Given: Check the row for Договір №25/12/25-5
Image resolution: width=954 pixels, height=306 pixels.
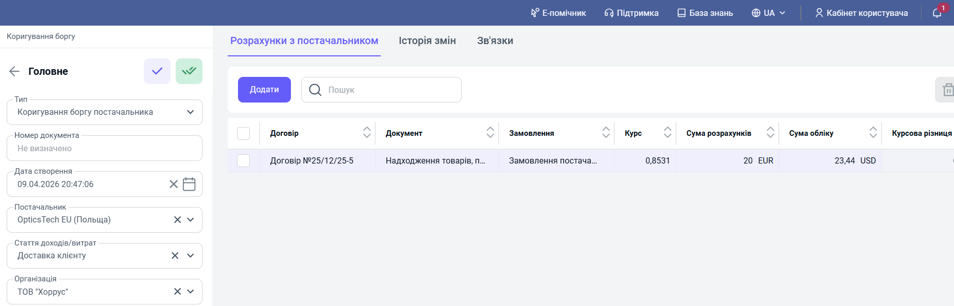Looking at the screenshot, I should [x=244, y=161].
